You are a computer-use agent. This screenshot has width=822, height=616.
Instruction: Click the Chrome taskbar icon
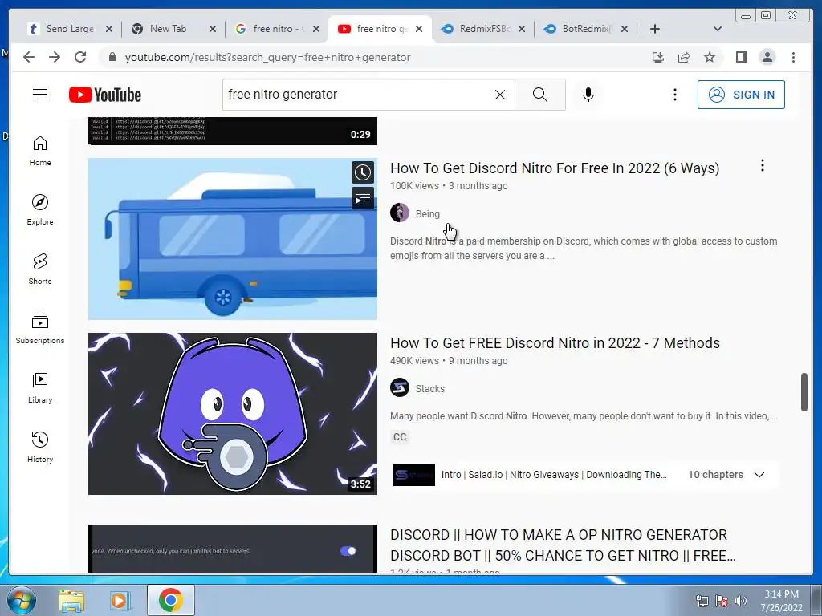(x=170, y=600)
